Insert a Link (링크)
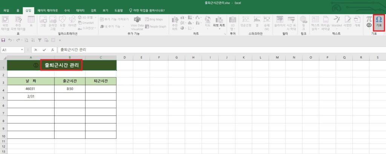Screen dimensions: 386x154 [303, 23]
